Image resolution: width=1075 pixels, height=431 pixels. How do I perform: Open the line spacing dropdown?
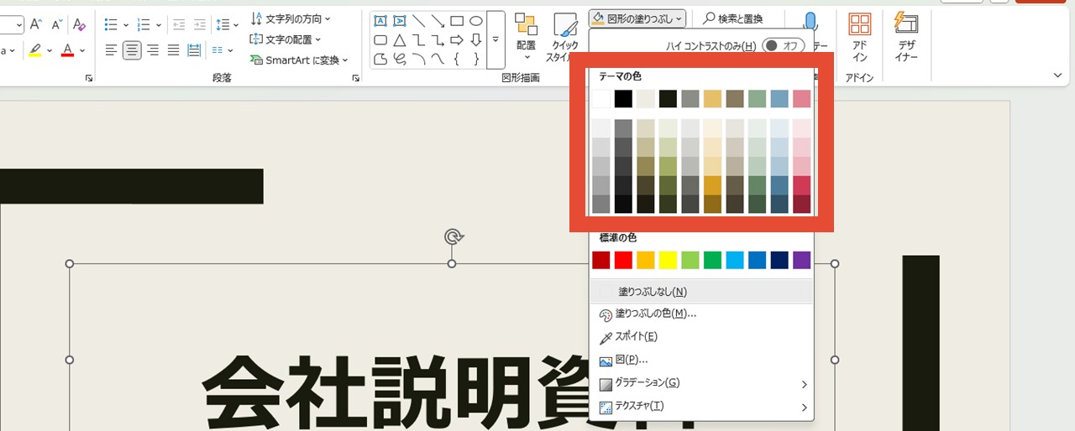pos(227,25)
